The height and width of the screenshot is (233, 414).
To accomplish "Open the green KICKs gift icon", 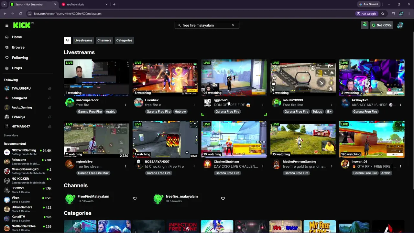I will tap(365, 25).
